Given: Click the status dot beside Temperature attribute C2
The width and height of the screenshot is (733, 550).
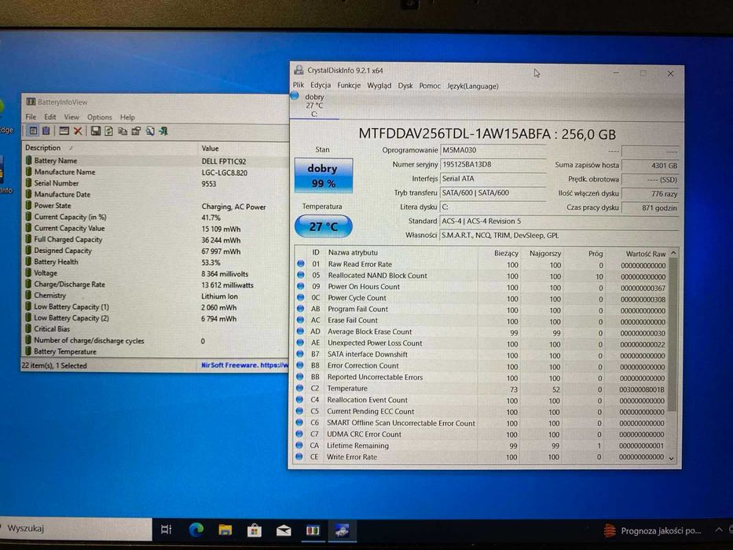Looking at the screenshot, I should coord(300,389).
